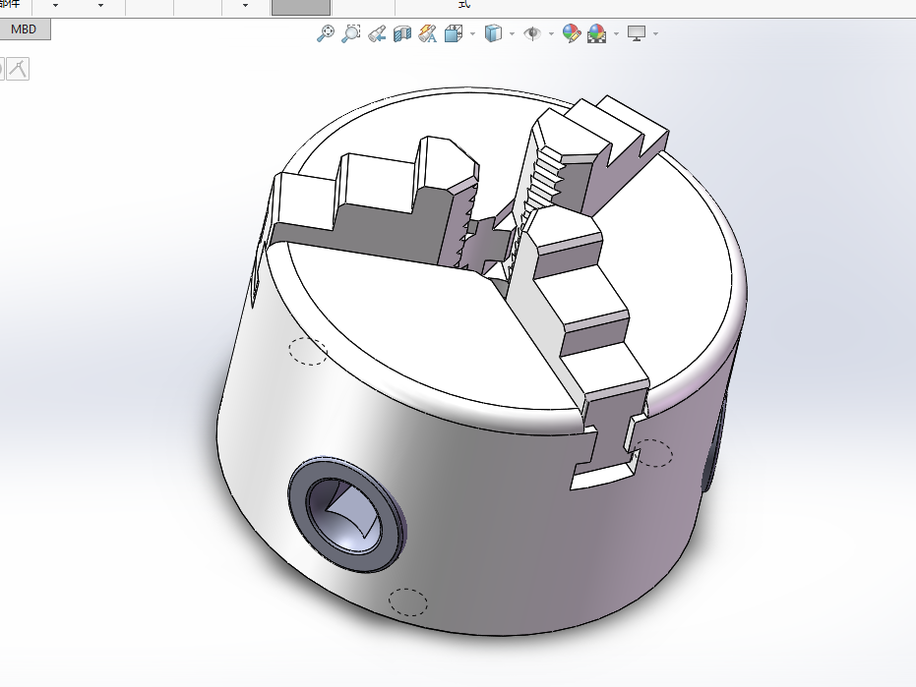Open the Edit Appearance tool
The height and width of the screenshot is (687, 916).
572,33
